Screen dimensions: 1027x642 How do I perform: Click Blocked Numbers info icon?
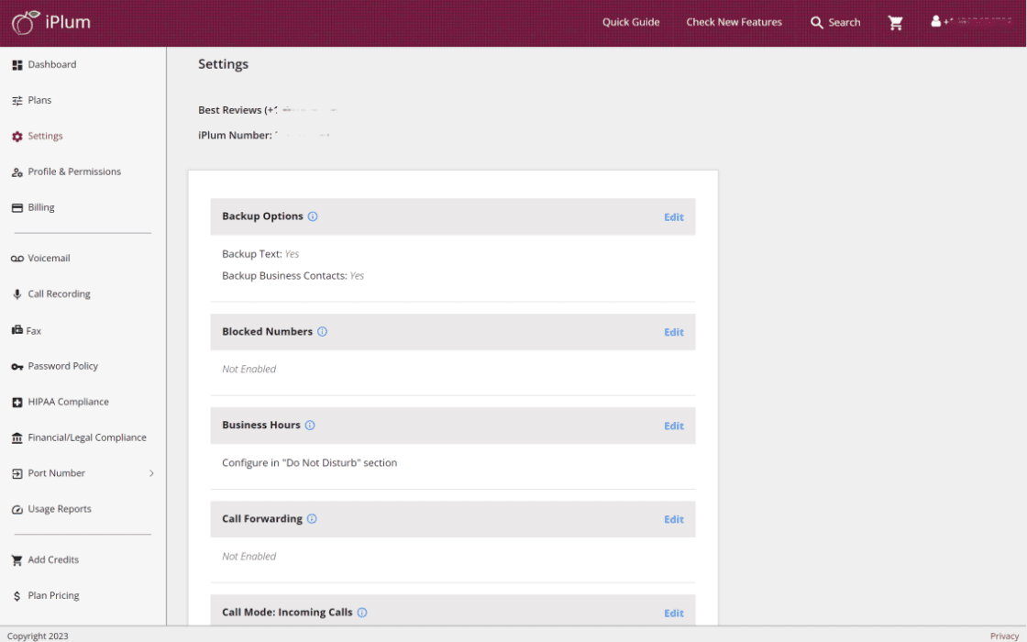(322, 332)
